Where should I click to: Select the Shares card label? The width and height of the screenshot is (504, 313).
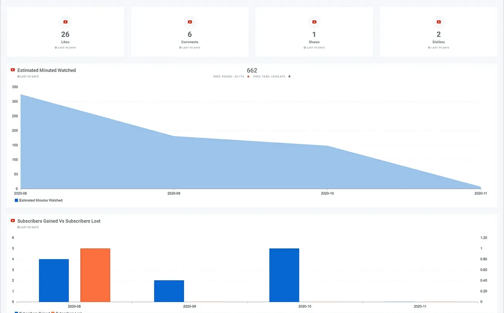314,42
